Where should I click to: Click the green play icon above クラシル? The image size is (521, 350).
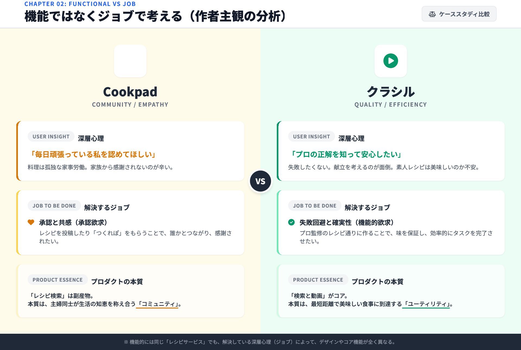[390, 61]
